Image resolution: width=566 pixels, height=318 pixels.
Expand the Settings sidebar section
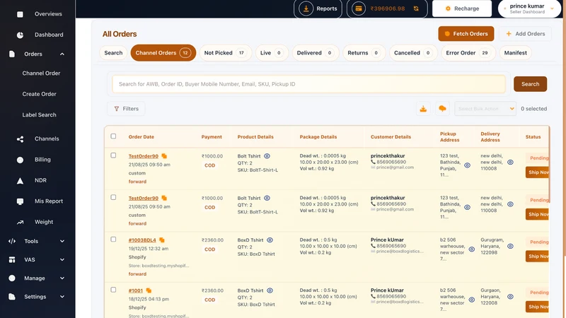tap(62, 297)
